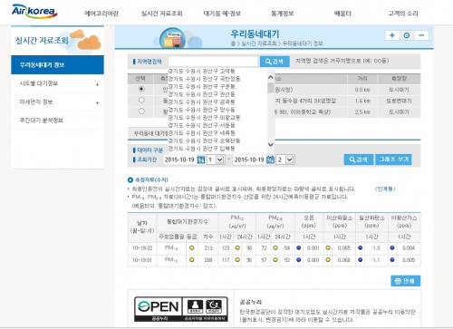Click the 공공누리 OPEN license logo
The width and height of the screenshot is (453, 329).
click(x=181, y=309)
